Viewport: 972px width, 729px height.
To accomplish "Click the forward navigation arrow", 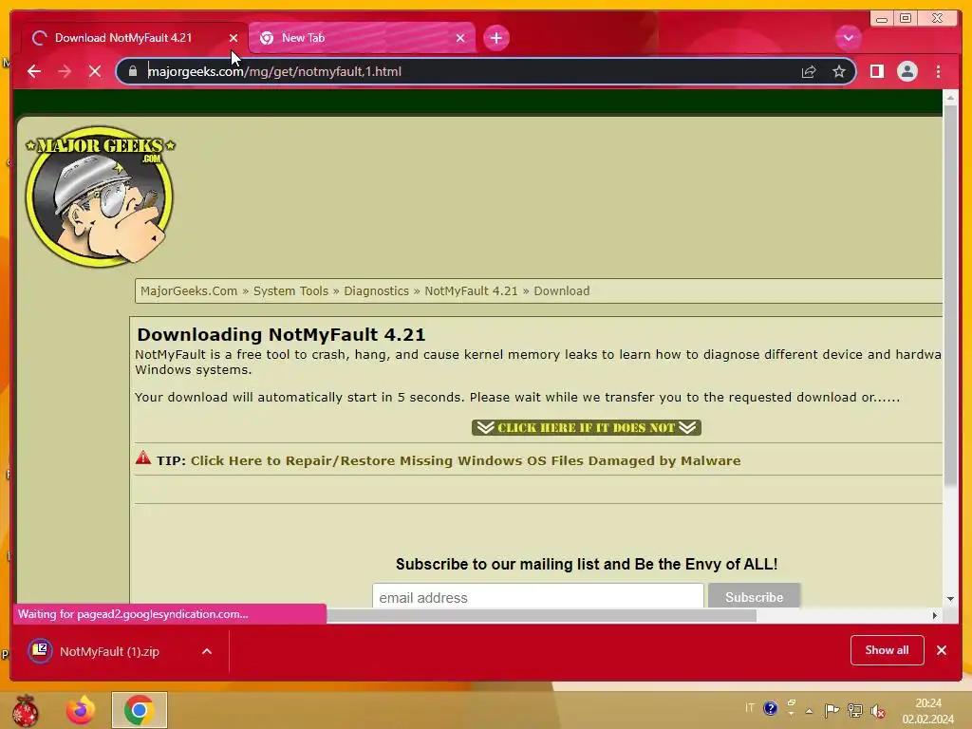I will pos(65,71).
